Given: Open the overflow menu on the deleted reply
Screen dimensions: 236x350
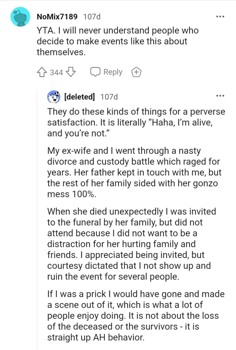Looking at the screenshot, I should pos(220,96).
